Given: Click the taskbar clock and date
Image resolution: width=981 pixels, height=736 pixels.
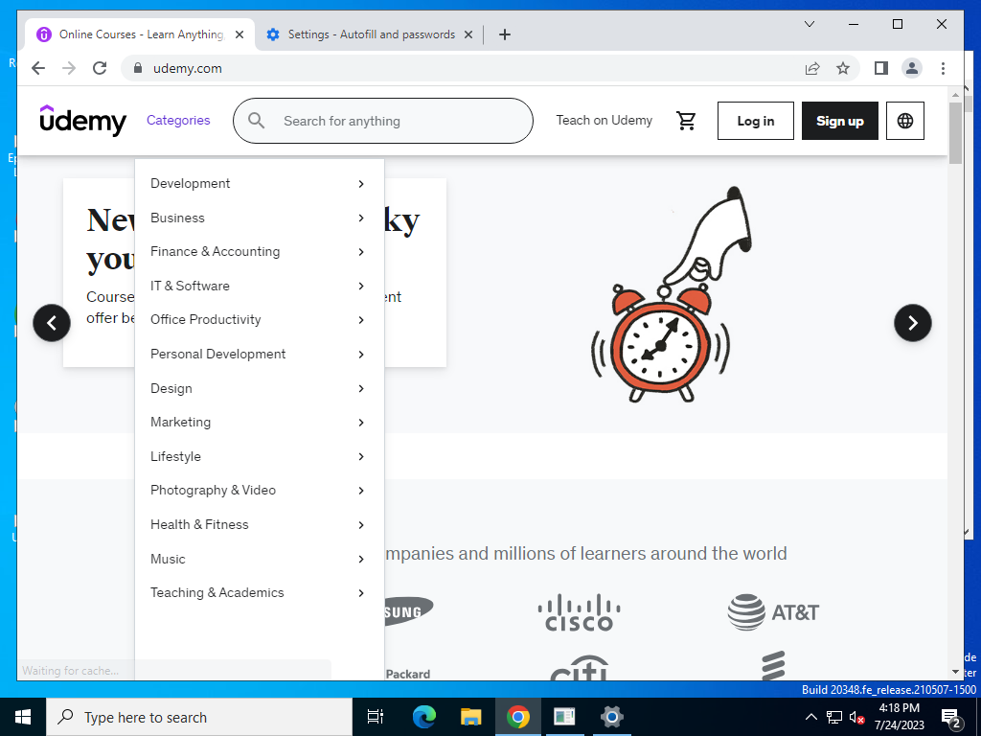Looking at the screenshot, I should pos(899,717).
